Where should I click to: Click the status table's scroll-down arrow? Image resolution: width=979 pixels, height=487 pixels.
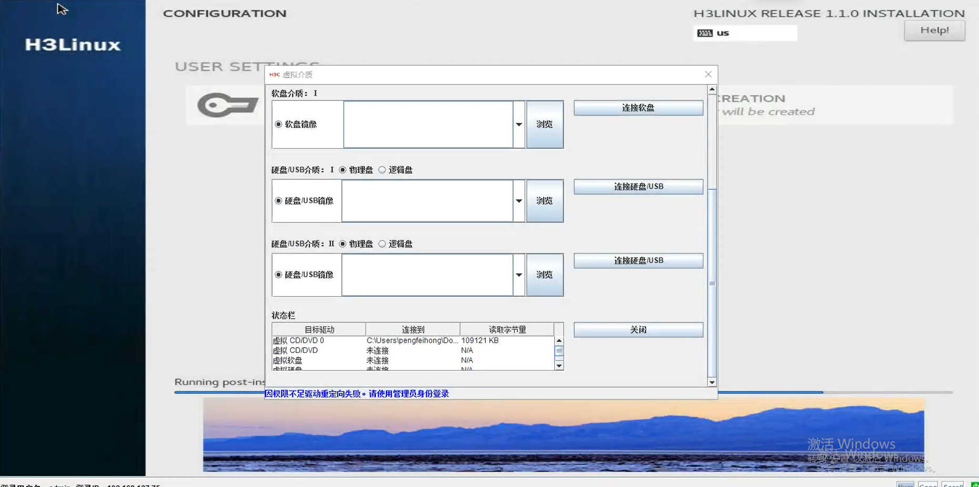coord(559,366)
